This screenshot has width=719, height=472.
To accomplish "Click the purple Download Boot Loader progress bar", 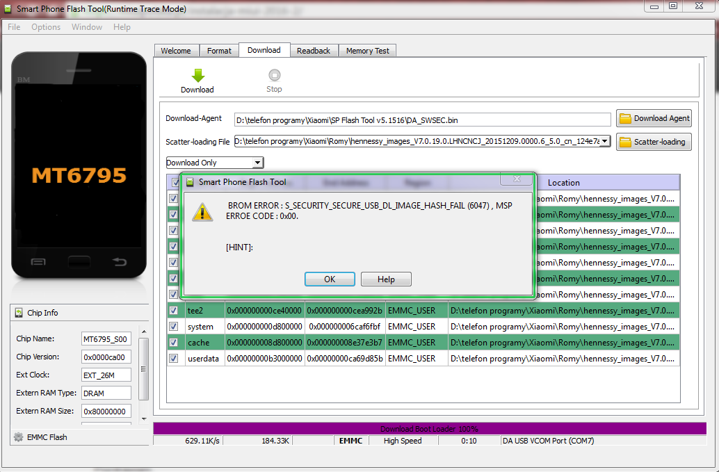I will (429, 429).
